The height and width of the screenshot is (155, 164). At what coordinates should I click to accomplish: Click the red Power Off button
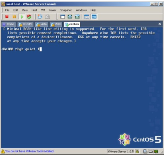[7, 16]
